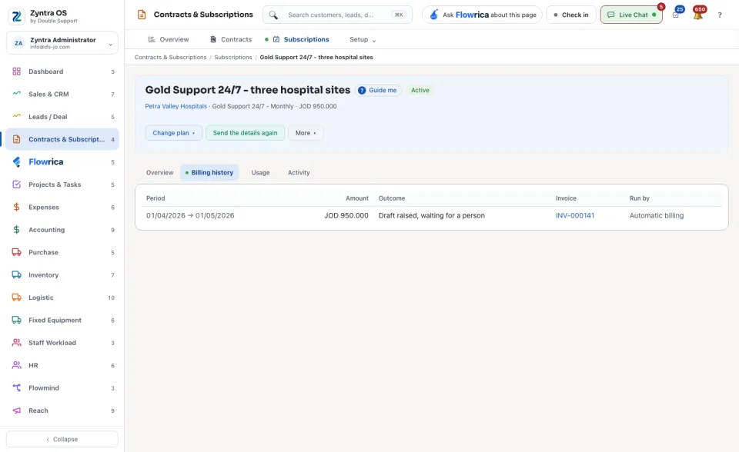Open Dashboard via its grid icon

[16, 71]
